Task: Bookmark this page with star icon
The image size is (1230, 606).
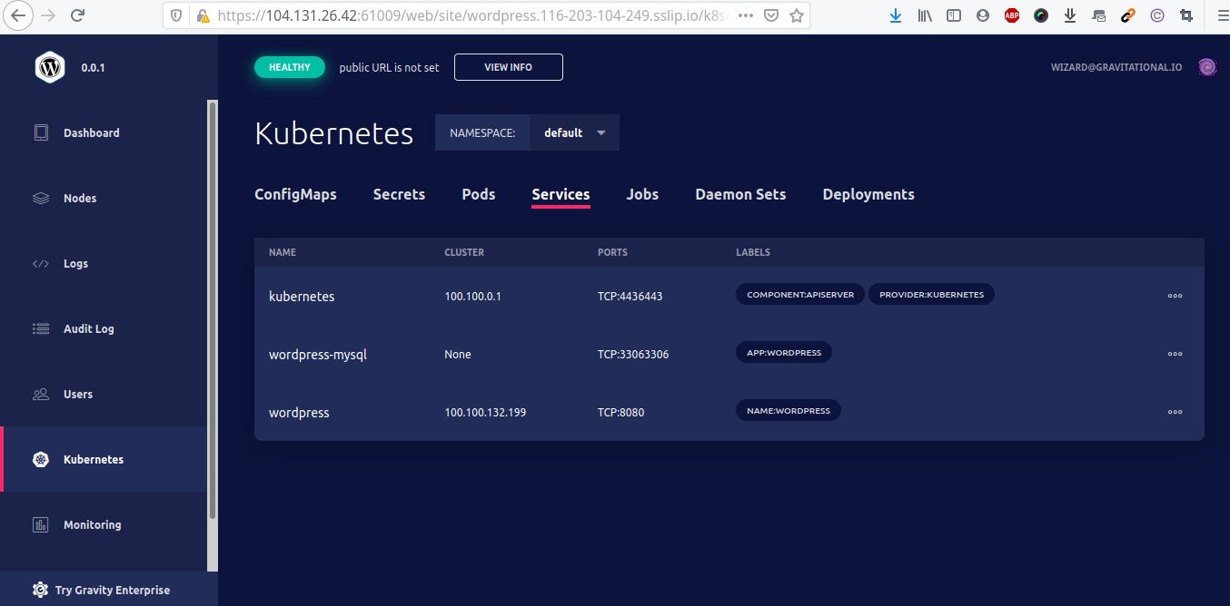Action: coord(797,15)
